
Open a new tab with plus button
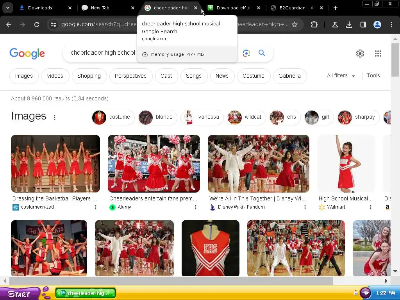pyautogui.click(x=336, y=8)
